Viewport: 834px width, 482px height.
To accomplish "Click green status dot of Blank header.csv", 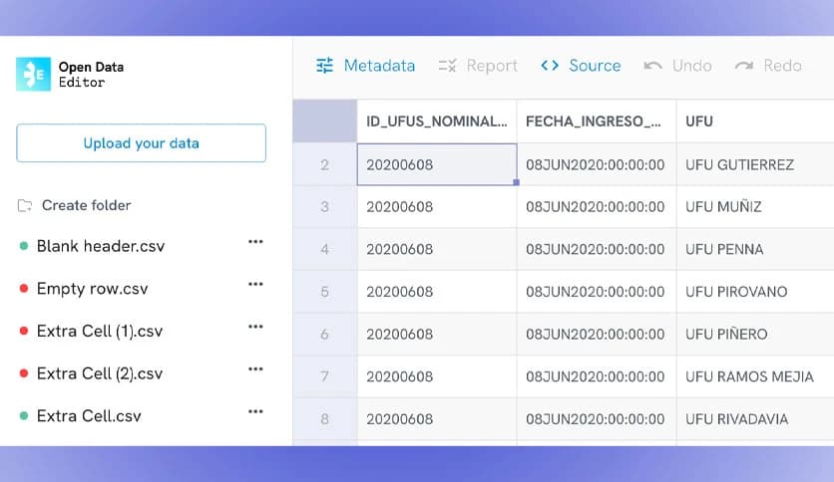I will pos(24,246).
